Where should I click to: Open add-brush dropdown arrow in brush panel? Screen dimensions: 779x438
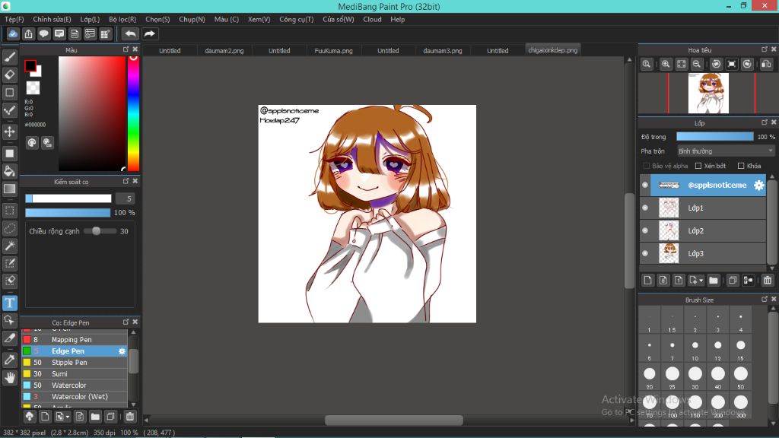pos(68,417)
